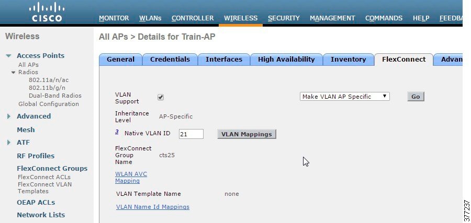Open the WLAN AVC Mapping link
The width and height of the screenshot is (471, 223).
tap(131, 178)
